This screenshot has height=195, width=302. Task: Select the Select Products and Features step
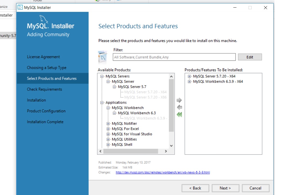[x=53, y=78]
